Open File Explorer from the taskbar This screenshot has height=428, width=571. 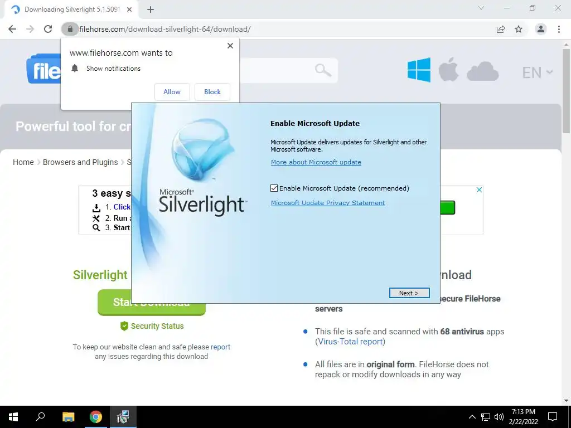(68, 417)
